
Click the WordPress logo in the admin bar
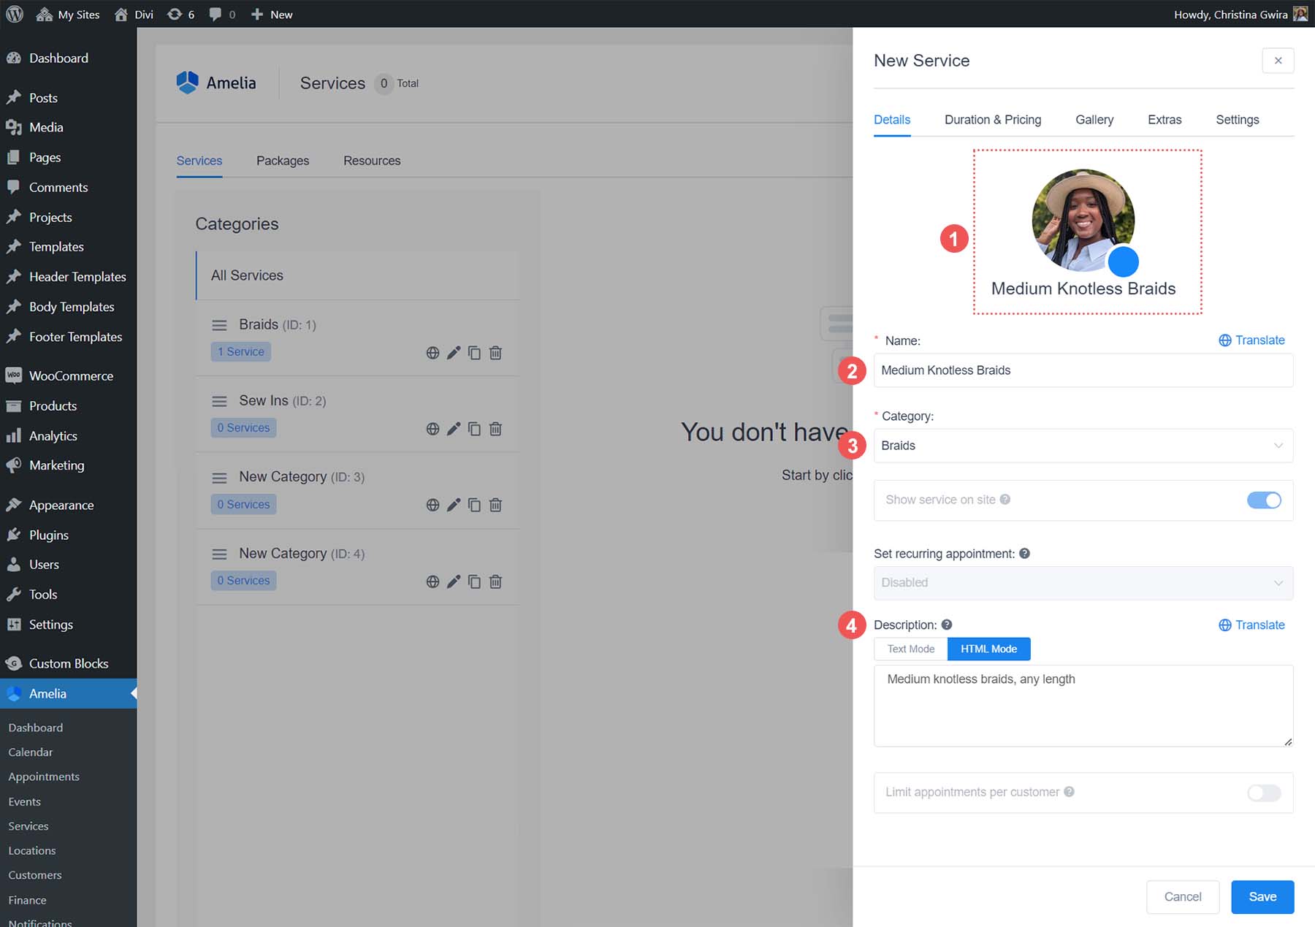[15, 14]
